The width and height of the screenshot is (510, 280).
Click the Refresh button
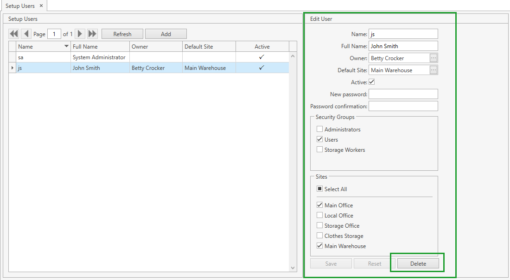[x=122, y=34]
